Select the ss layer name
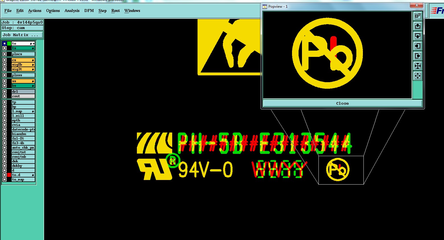The height and width of the screenshot is (240, 444). [x=23, y=81]
